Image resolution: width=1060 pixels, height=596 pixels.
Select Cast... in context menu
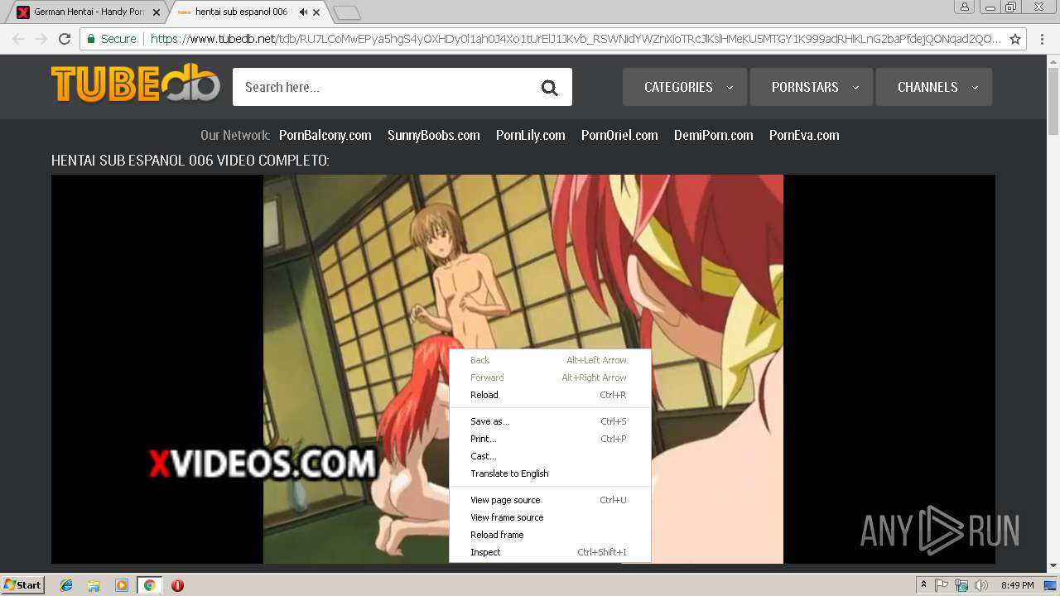(550, 456)
